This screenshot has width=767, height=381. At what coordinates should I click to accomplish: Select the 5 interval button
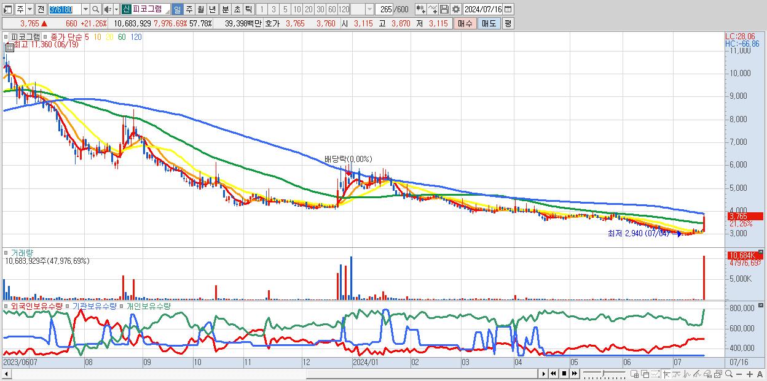tap(285, 9)
